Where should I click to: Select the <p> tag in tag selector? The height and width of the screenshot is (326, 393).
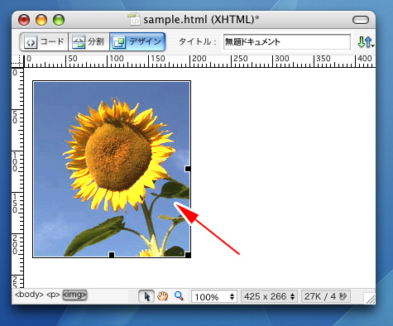(53, 295)
